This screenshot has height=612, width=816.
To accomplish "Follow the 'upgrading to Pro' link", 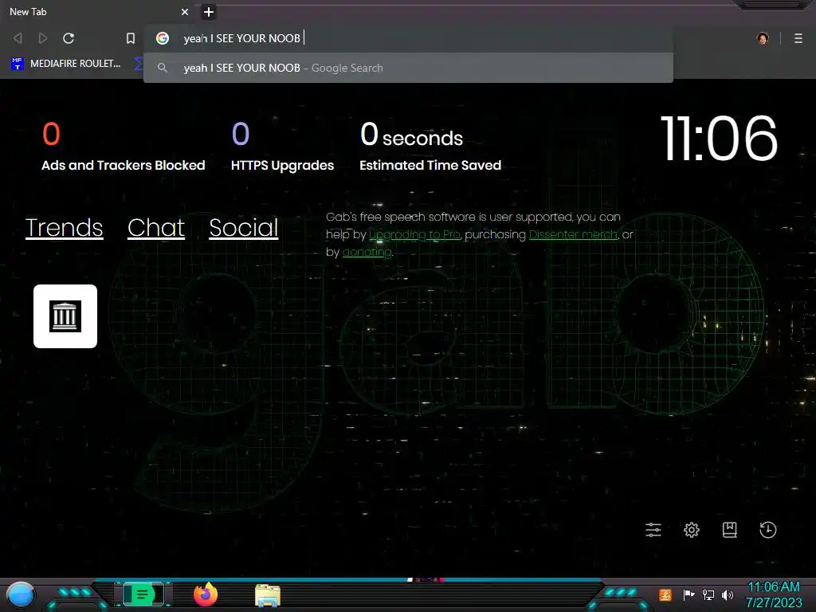I will pyautogui.click(x=414, y=235).
